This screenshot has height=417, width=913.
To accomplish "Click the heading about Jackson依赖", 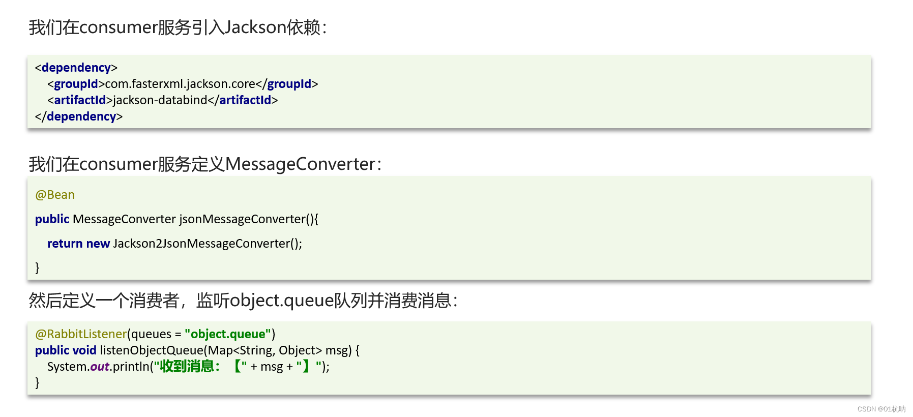I will pyautogui.click(x=178, y=27).
